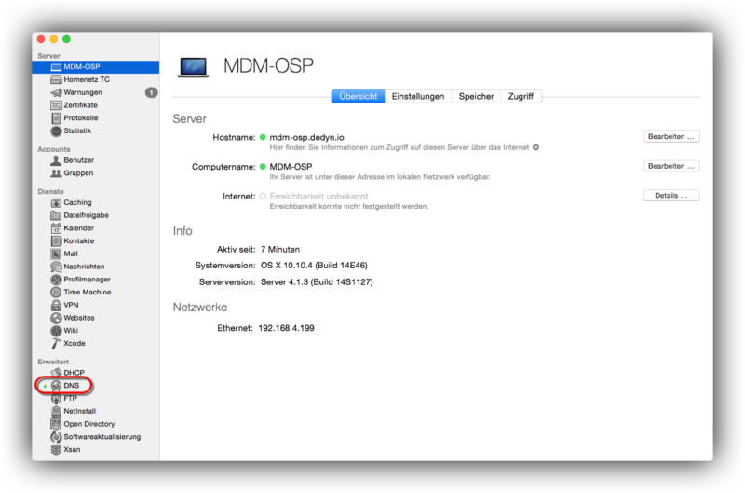
Task: Select the Wiki service icon
Action: tap(56, 331)
